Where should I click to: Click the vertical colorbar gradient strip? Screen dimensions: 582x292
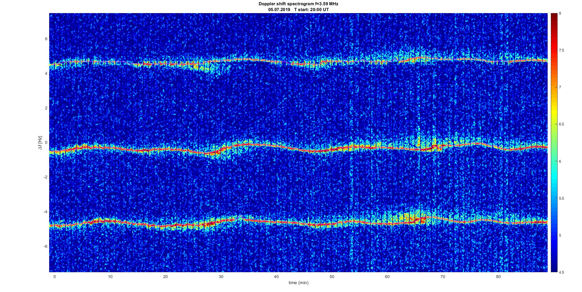click(554, 143)
